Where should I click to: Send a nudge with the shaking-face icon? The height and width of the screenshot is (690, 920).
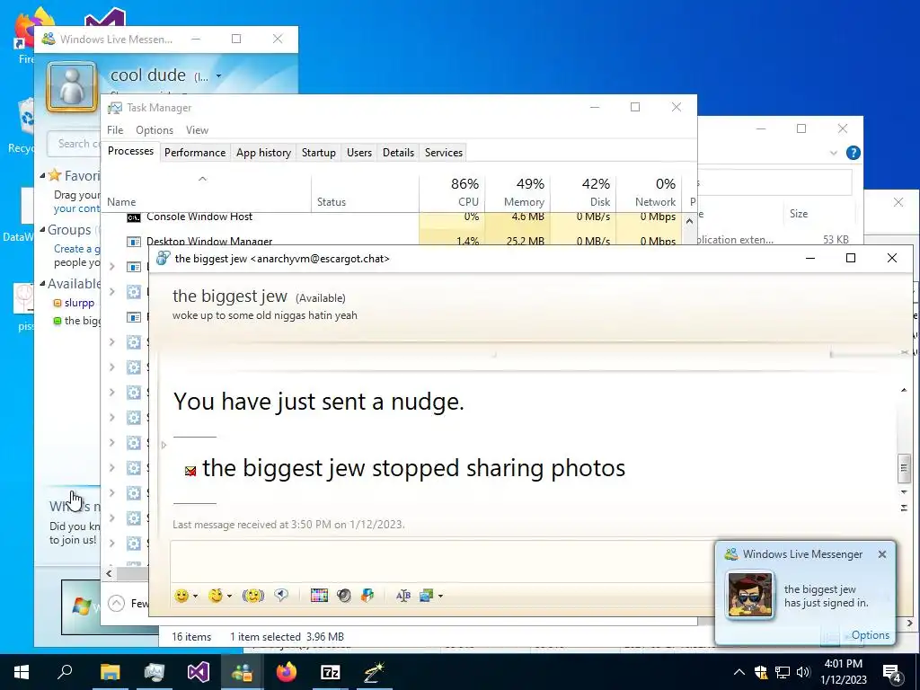point(252,596)
